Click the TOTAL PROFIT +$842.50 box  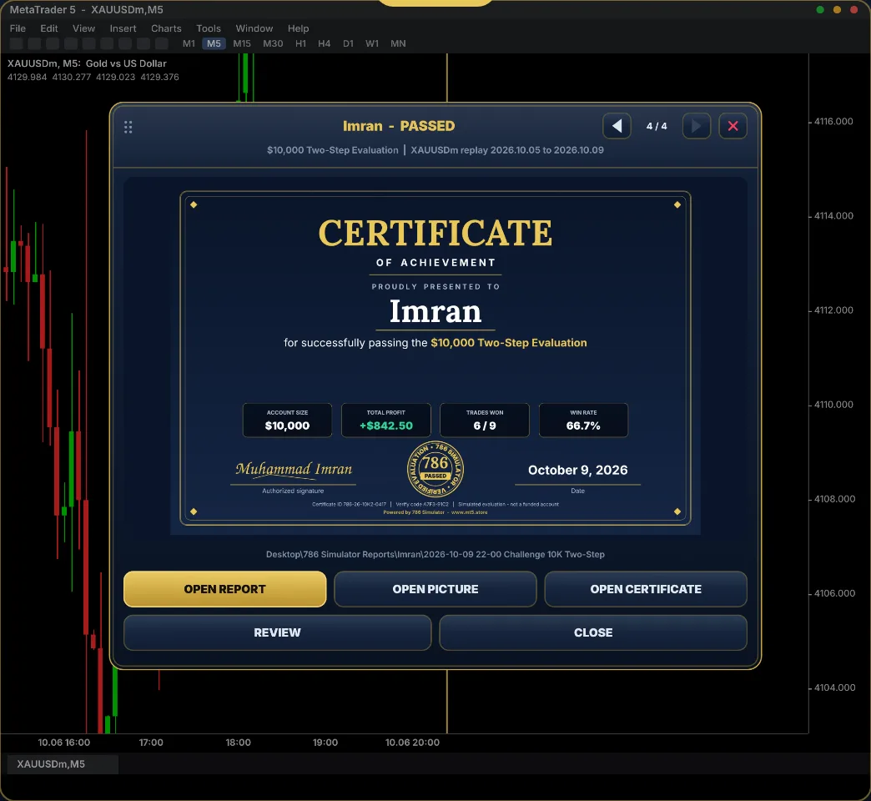click(x=386, y=421)
